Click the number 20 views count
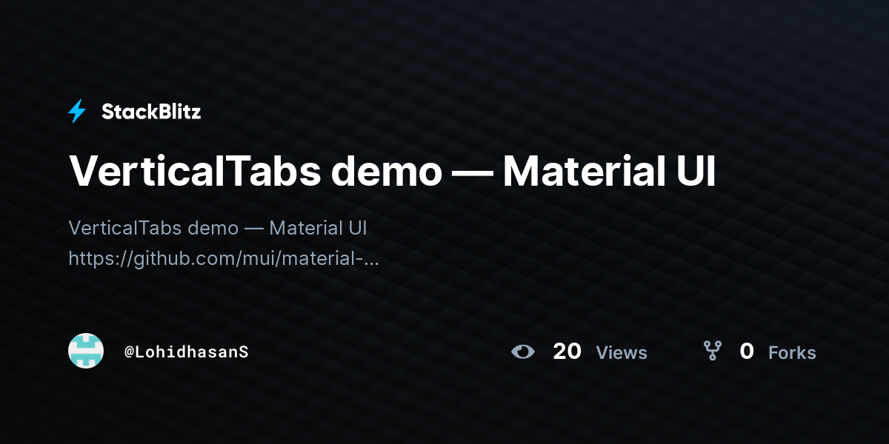This screenshot has width=889, height=444. pos(567,351)
